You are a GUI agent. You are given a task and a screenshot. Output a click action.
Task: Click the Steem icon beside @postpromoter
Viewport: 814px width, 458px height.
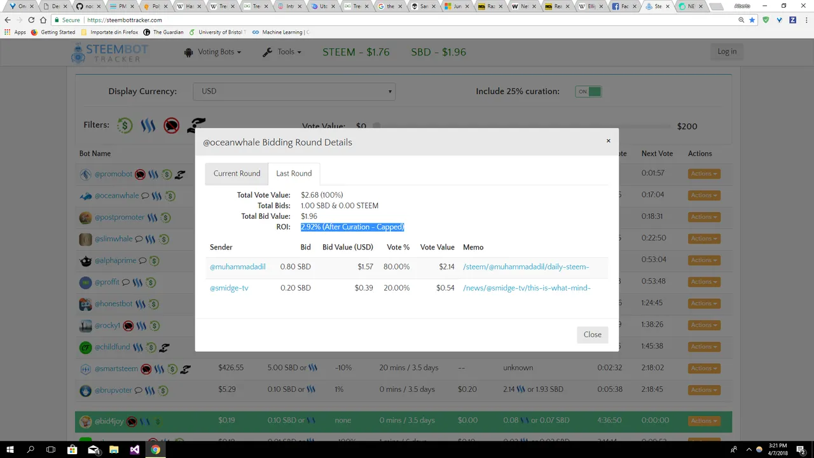pyautogui.click(x=152, y=218)
